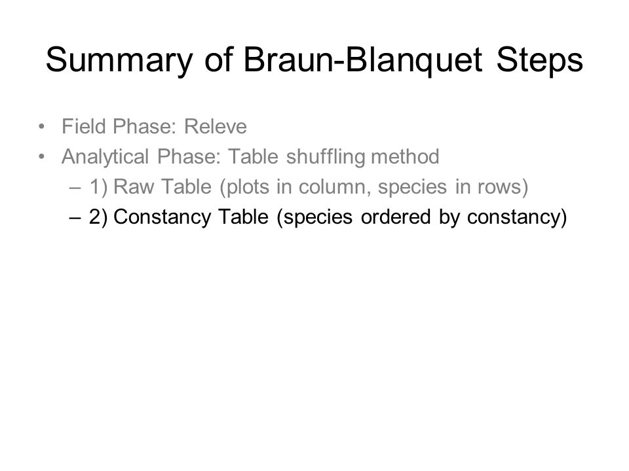Click the slide title 'Summary of Braun-Blanquet Steps'

[x=314, y=60]
